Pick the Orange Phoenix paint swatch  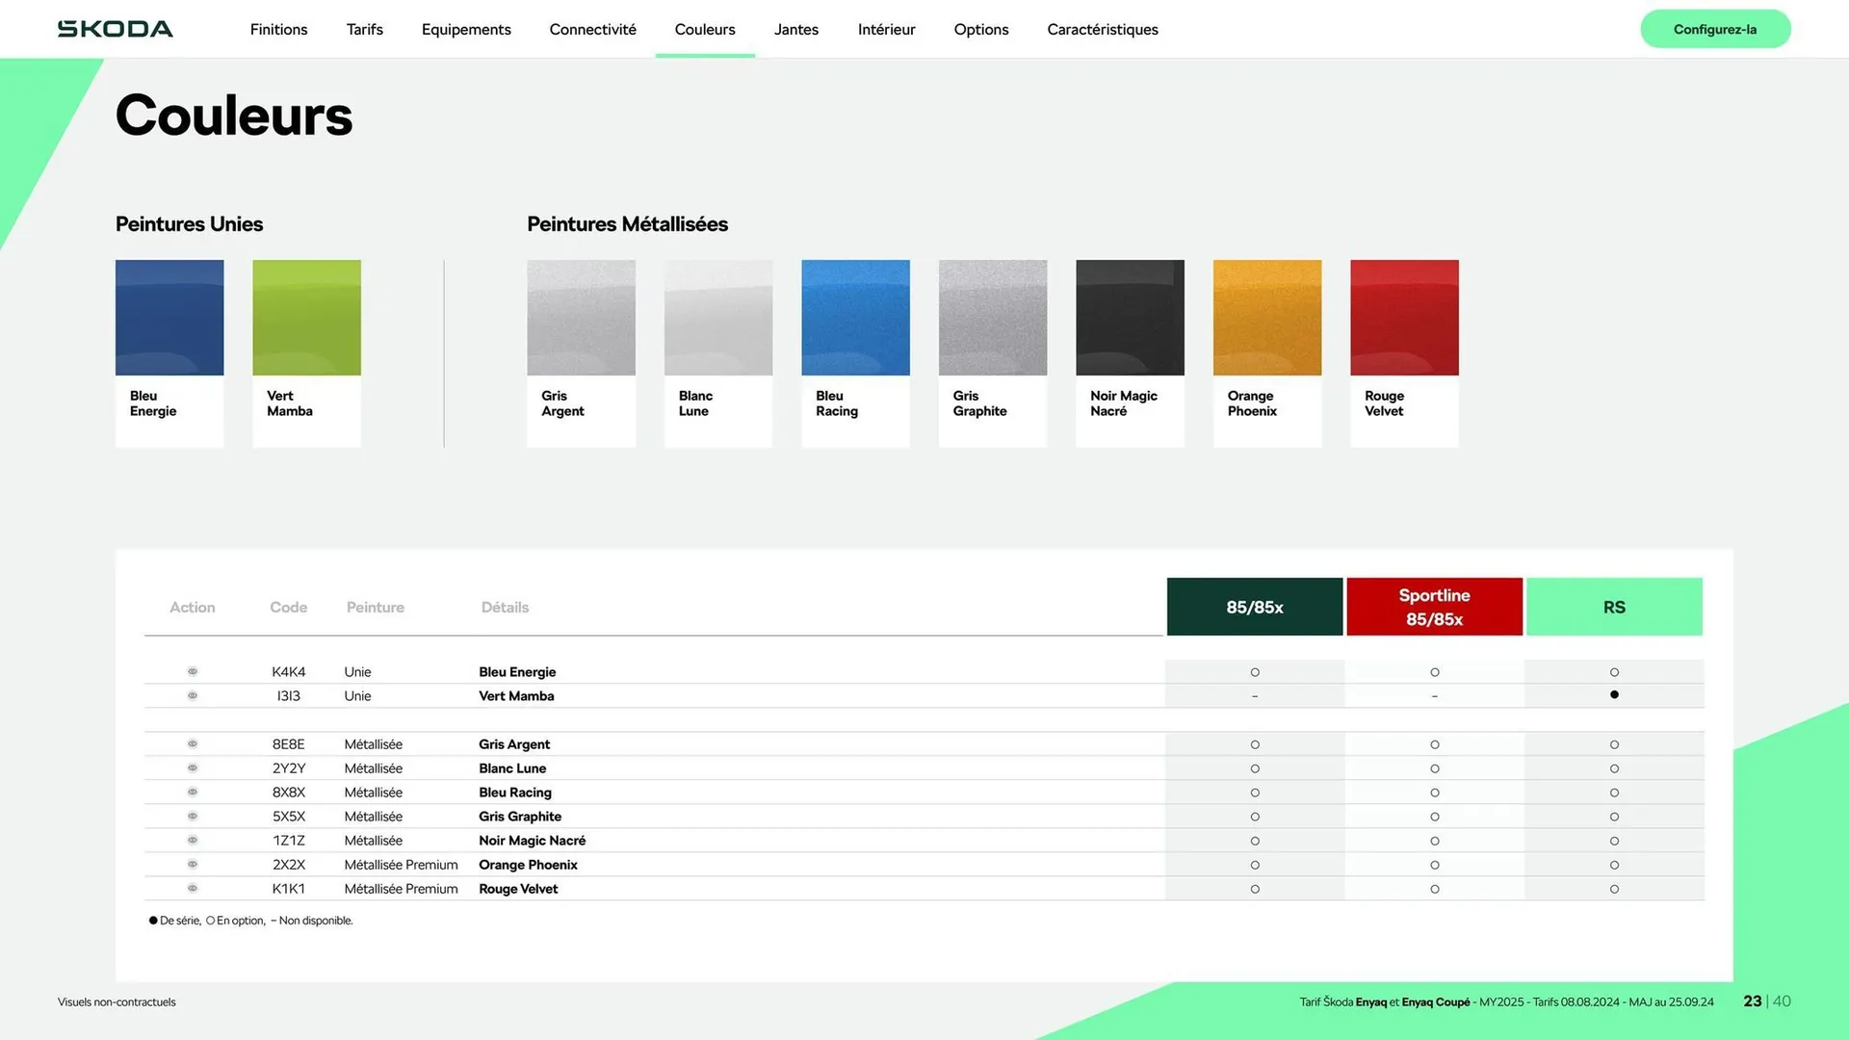click(x=1266, y=318)
